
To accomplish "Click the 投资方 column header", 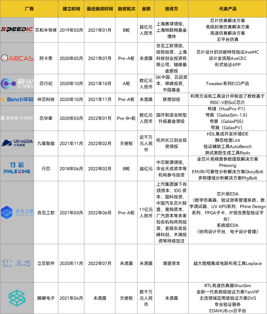I will click(171, 9).
